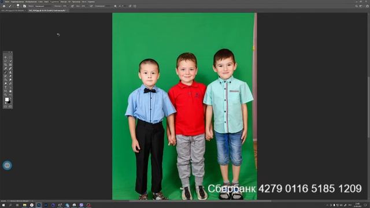Click the vertical scrollbar of canvas
Image resolution: width=370 pixels, height=208 pixels.
[368, 106]
